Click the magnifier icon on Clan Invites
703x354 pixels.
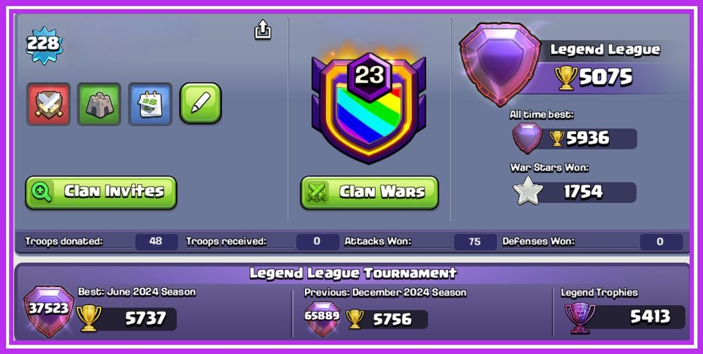(x=41, y=192)
